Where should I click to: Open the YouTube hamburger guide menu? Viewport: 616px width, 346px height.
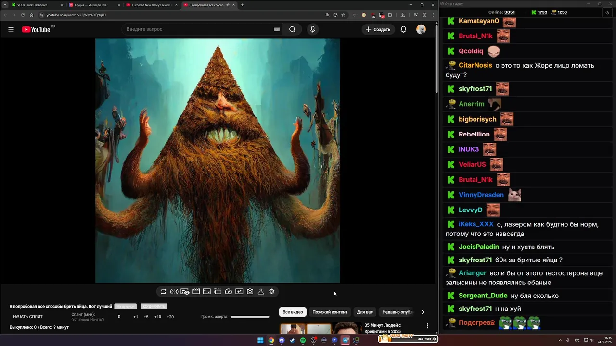pos(11,29)
